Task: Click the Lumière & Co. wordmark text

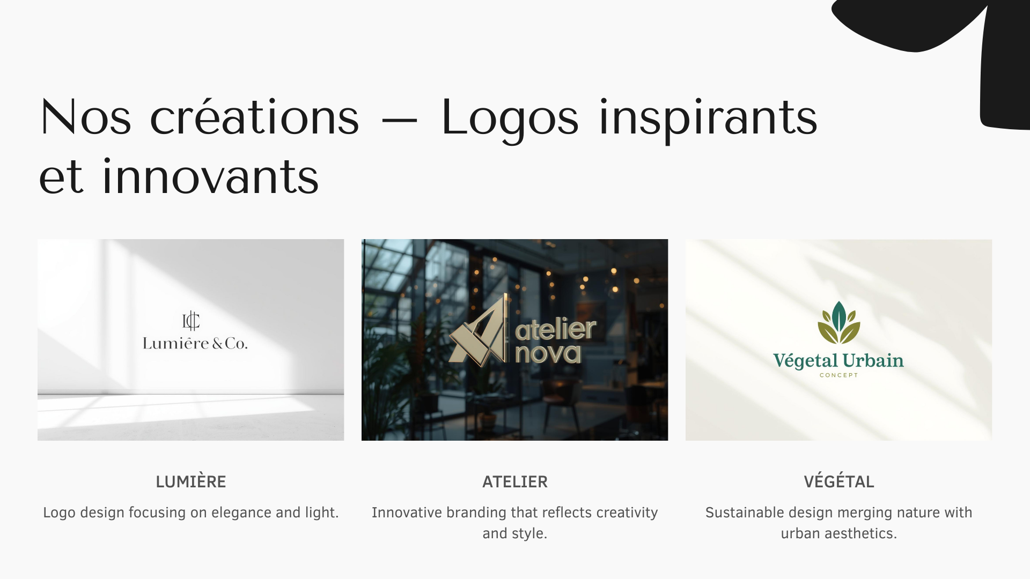Action: coord(195,344)
